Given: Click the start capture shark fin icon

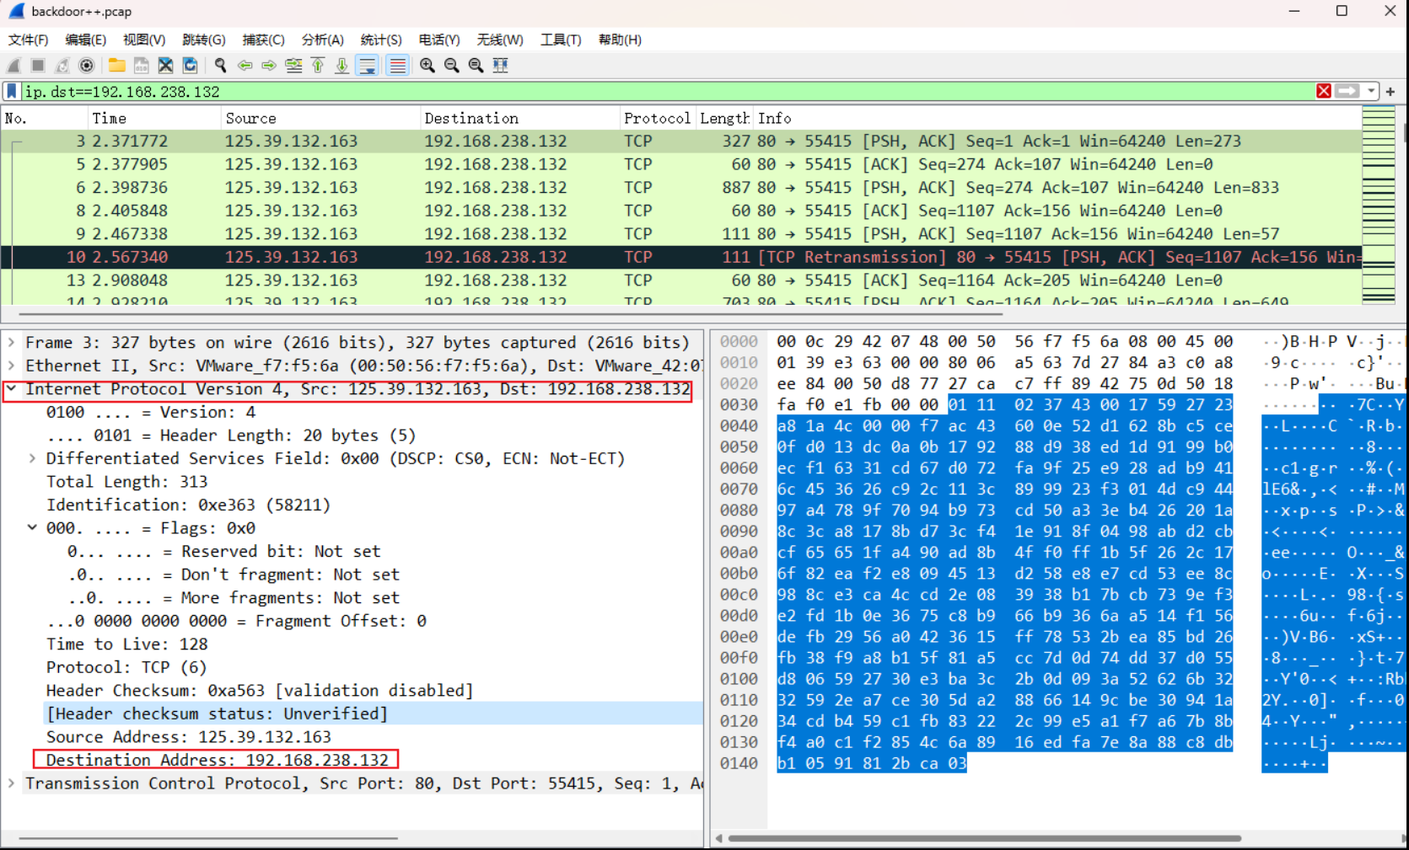Looking at the screenshot, I should click(13, 66).
